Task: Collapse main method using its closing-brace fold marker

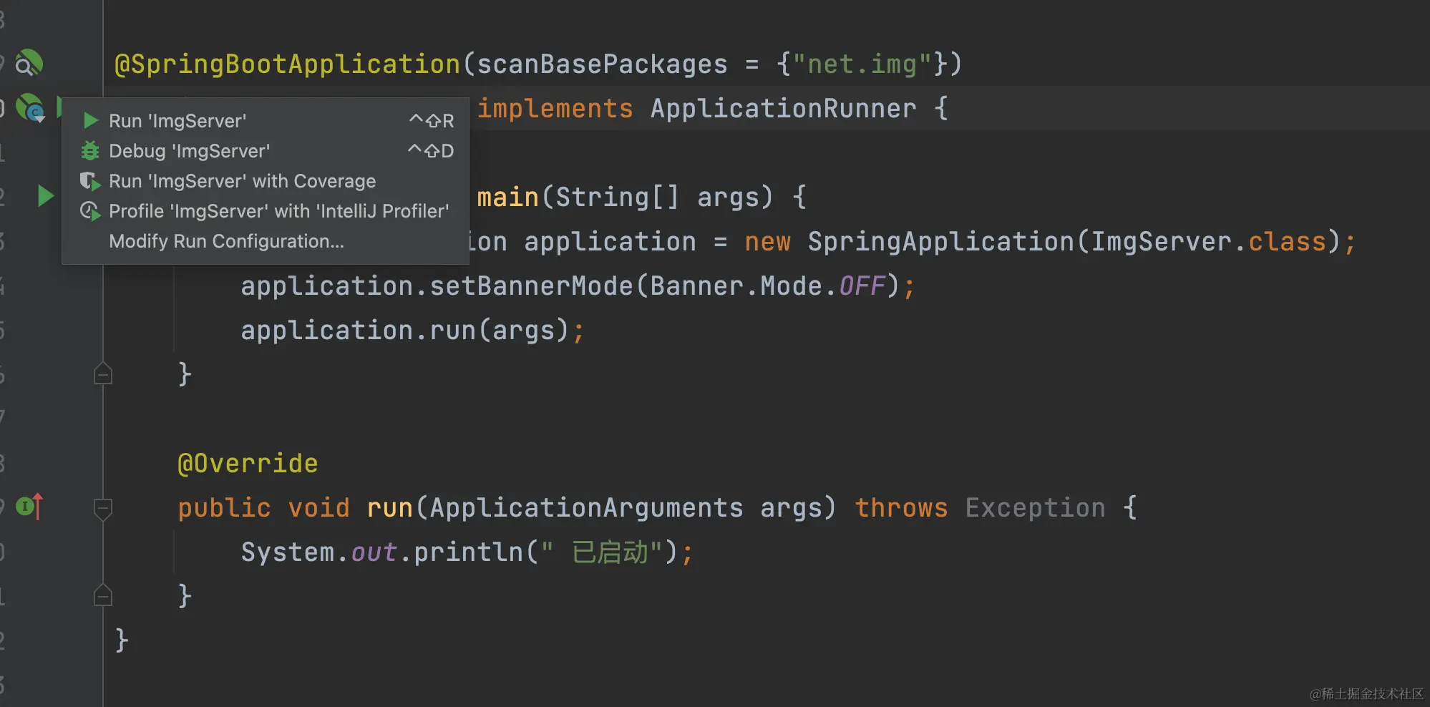Action: pyautogui.click(x=103, y=374)
